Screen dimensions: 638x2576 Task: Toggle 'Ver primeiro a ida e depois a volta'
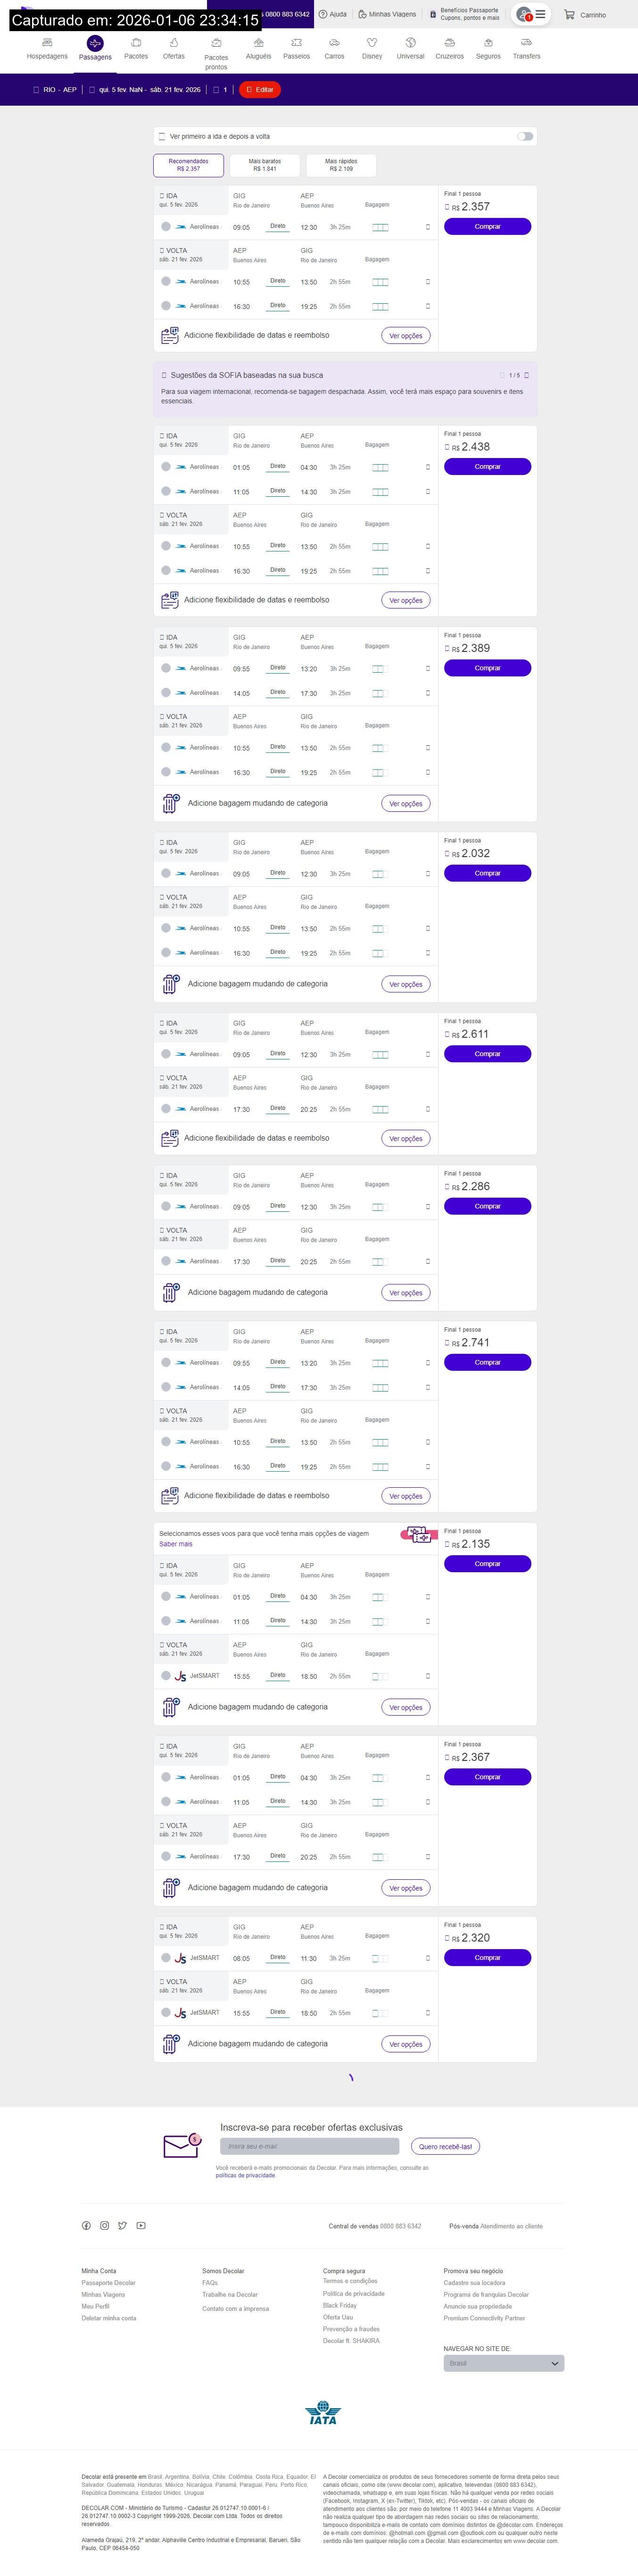click(x=525, y=136)
